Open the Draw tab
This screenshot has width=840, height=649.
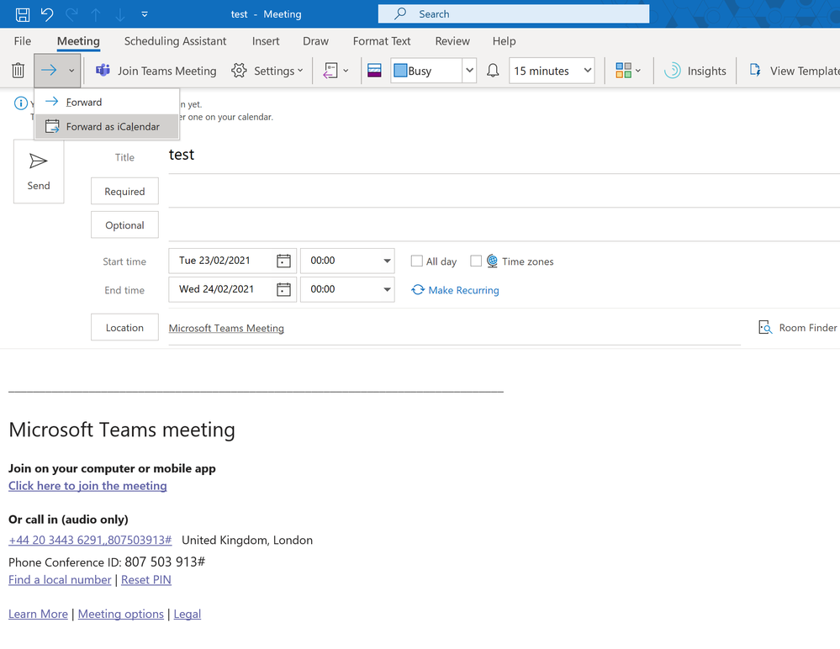[315, 41]
